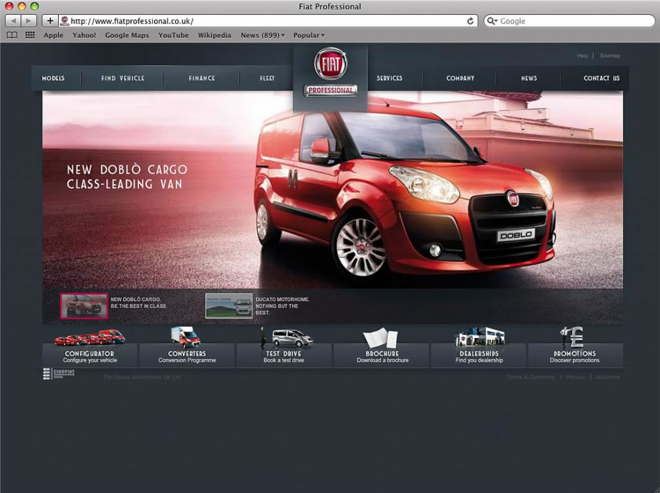Open the Google Maps bookmark
Screen dimensions: 660x493
(x=127, y=35)
